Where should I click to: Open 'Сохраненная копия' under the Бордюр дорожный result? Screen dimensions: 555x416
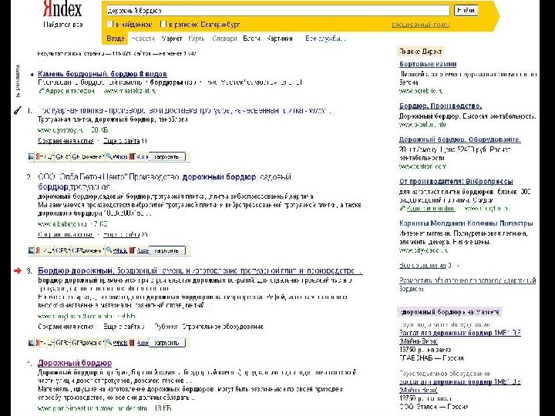coord(66,327)
